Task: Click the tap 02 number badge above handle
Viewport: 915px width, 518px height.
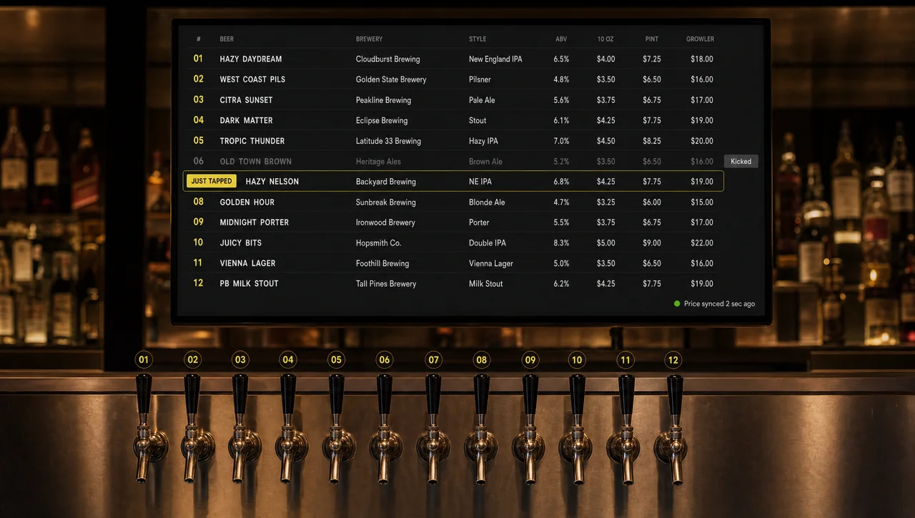Action: tap(192, 360)
